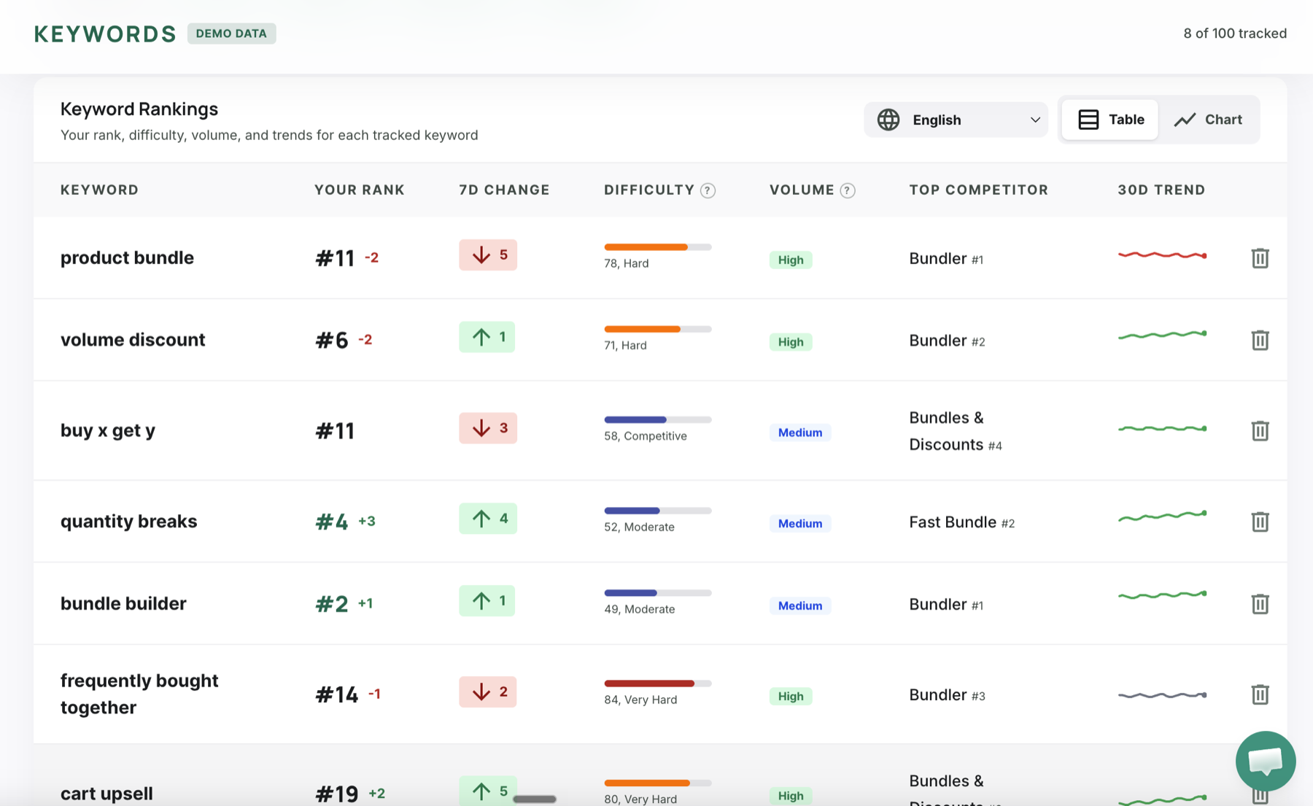Delete the volume discount keyword
Image resolution: width=1313 pixels, height=806 pixels.
[1260, 340]
